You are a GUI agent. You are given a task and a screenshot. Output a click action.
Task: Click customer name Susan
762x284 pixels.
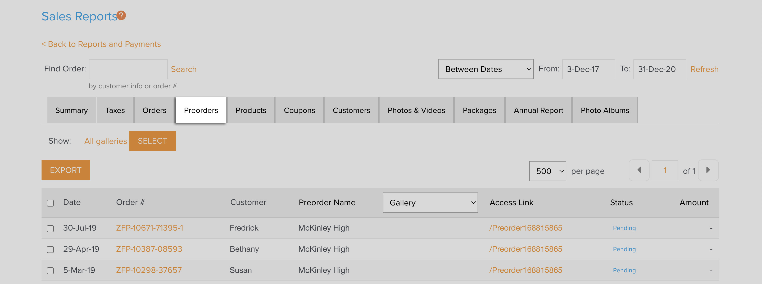click(241, 270)
